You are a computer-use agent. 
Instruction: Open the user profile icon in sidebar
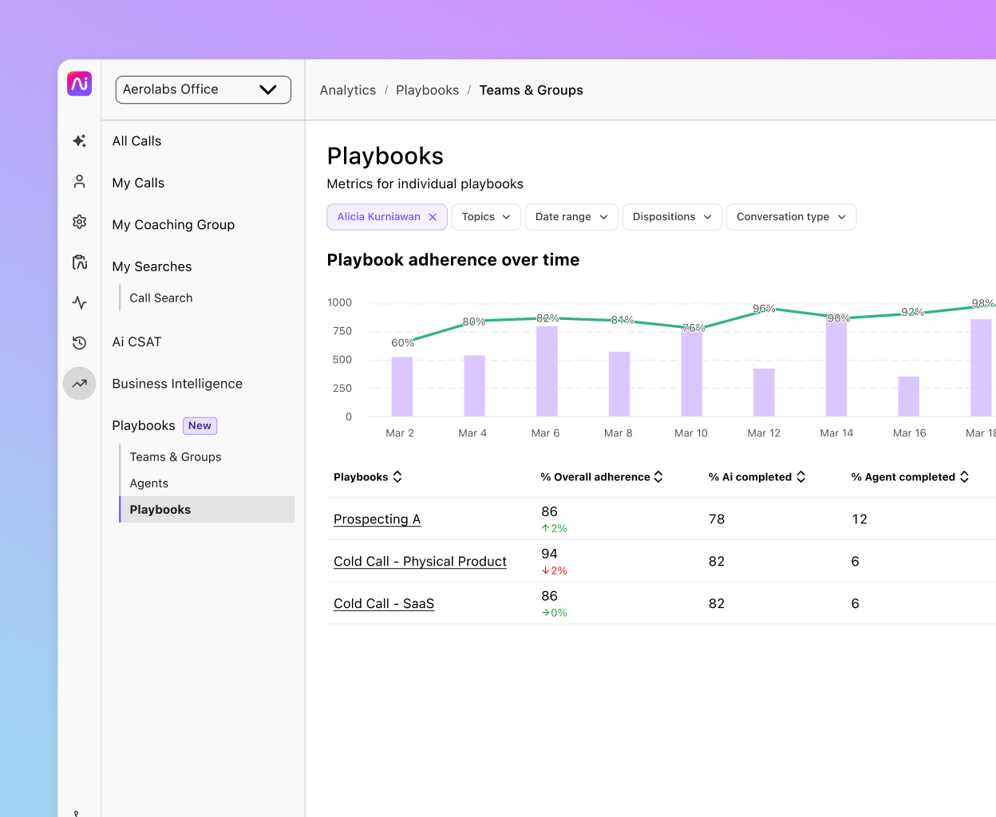pyautogui.click(x=79, y=181)
